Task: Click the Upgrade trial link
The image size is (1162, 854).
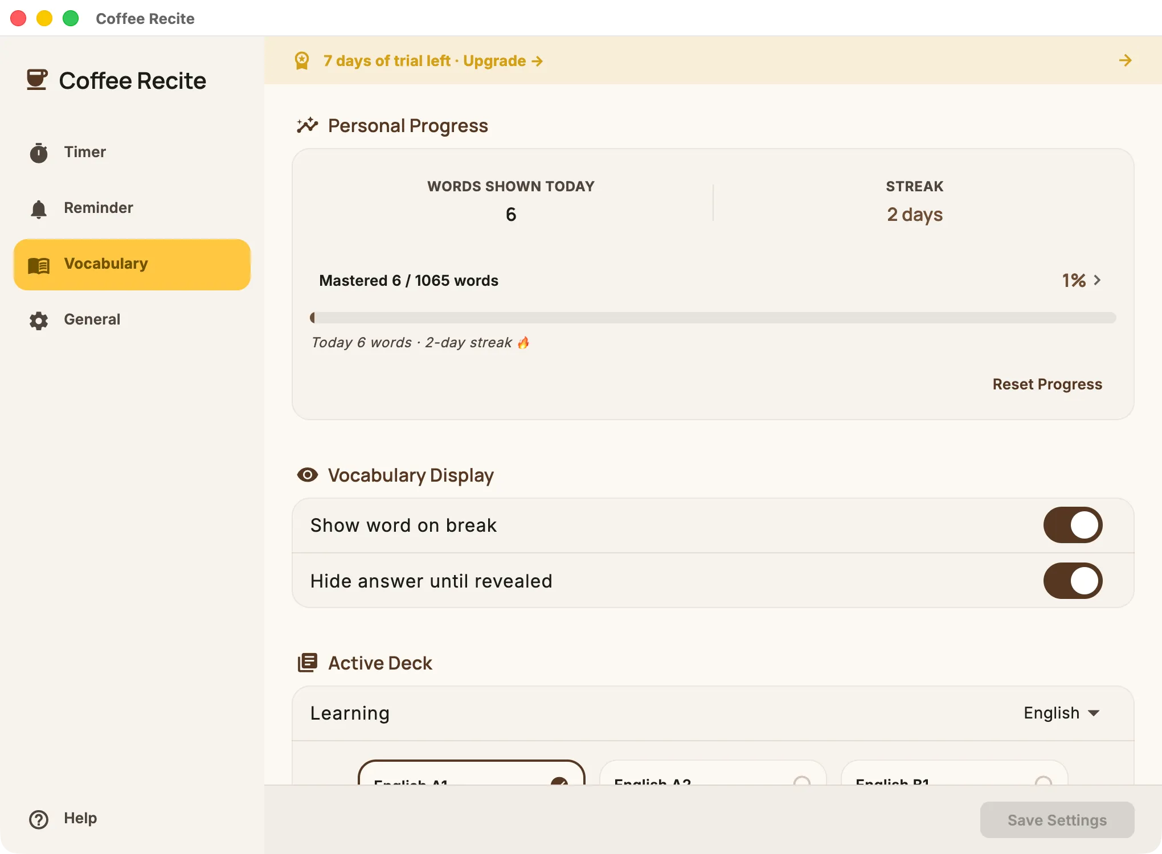Action: point(503,60)
